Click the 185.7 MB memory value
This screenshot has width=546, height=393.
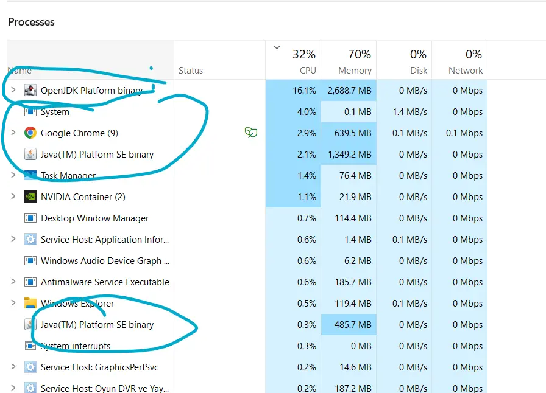pos(353,282)
